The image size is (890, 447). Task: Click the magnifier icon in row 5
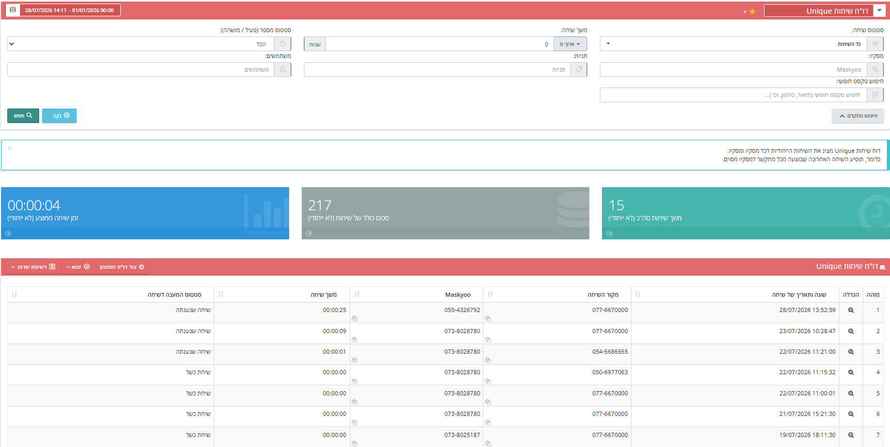(x=851, y=394)
